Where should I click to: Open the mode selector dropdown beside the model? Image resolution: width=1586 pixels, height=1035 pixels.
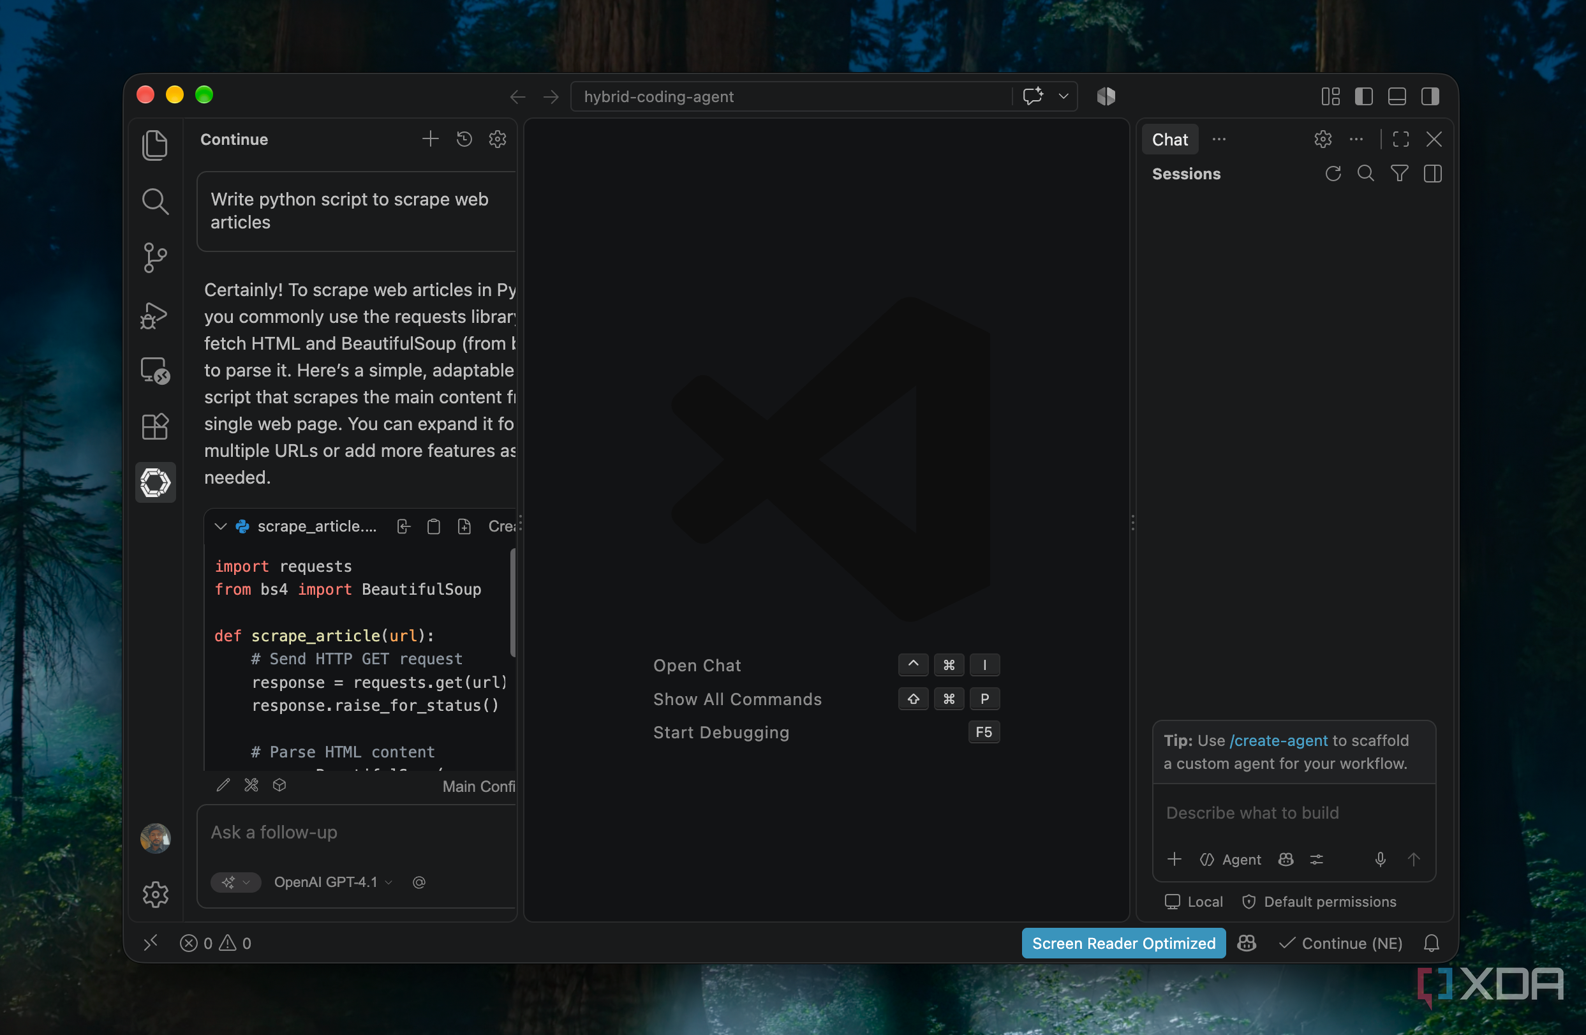click(236, 882)
